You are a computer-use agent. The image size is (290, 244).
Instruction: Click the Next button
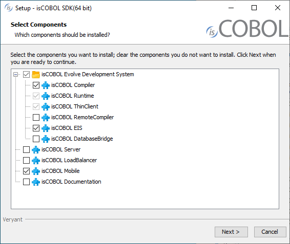[x=231, y=232]
